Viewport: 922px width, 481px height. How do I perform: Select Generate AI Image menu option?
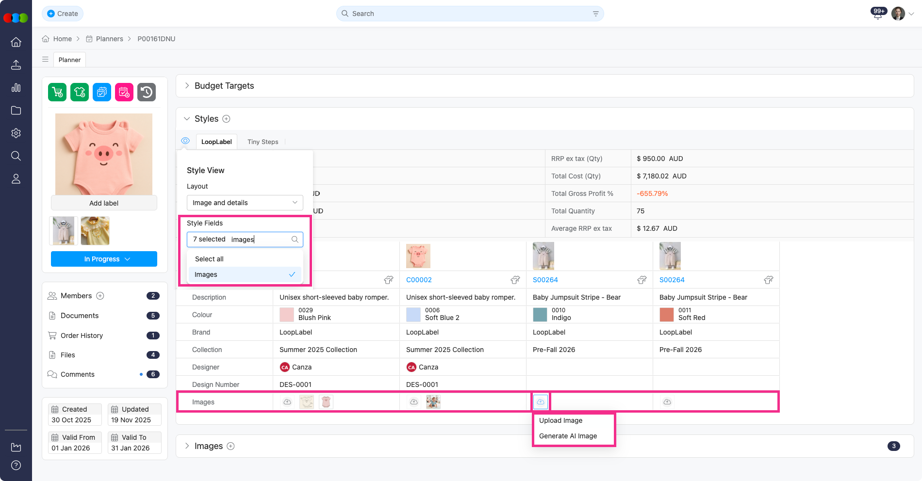point(568,436)
